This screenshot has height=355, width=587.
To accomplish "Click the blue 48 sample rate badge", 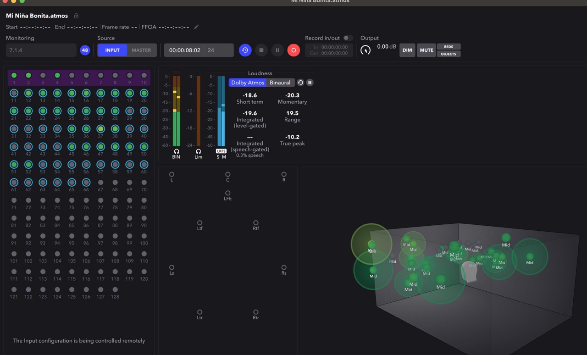I will (85, 50).
